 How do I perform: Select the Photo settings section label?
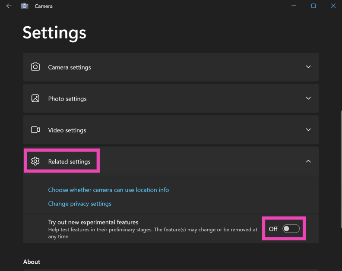(67, 99)
